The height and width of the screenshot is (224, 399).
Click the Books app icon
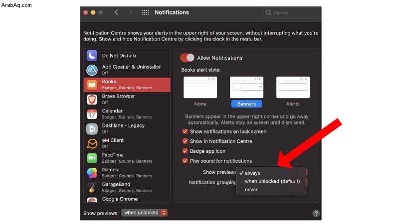coord(92,85)
